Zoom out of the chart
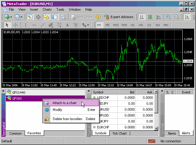Image resolution: width=196 pixels, height=145 pixels. click(176, 17)
